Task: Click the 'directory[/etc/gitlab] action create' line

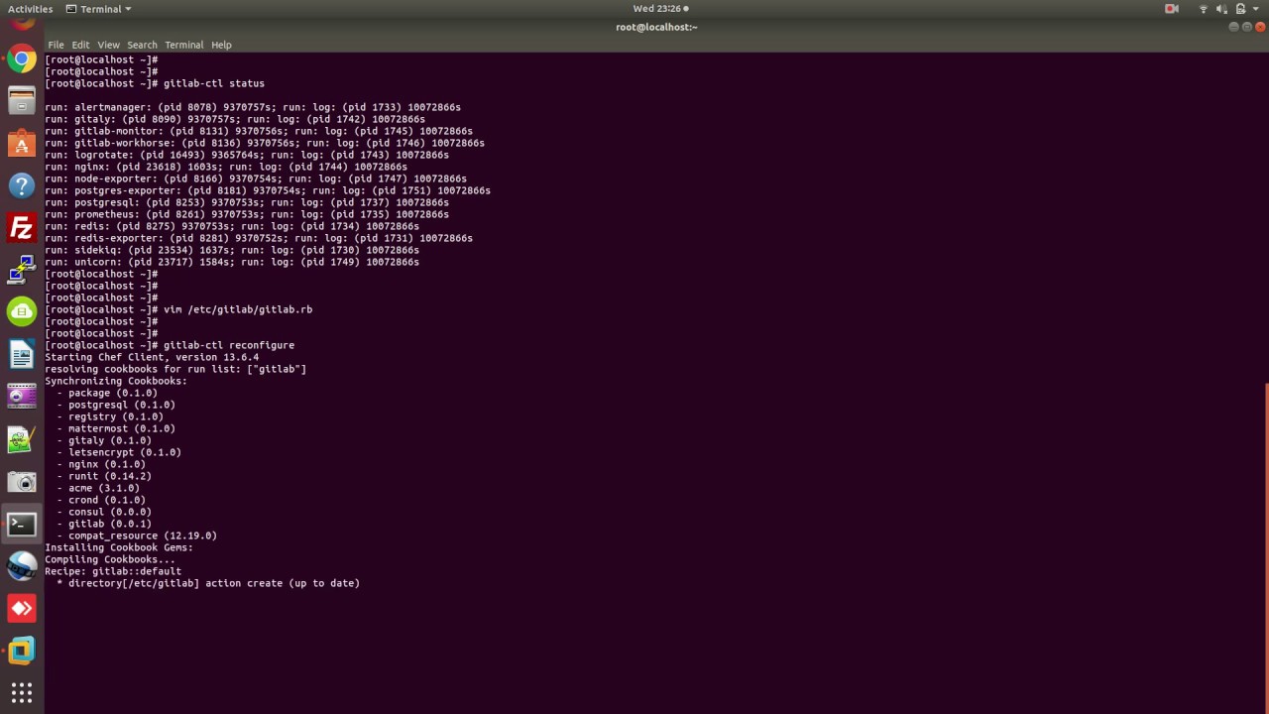Action: (x=208, y=583)
